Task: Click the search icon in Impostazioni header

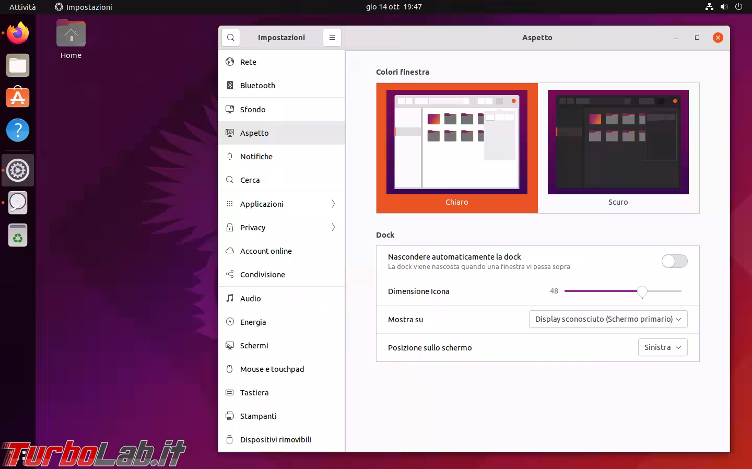Action: tap(231, 38)
